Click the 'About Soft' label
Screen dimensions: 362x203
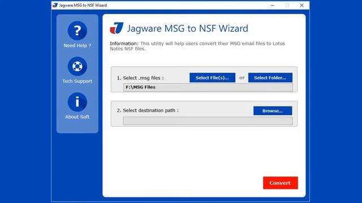pyautogui.click(x=77, y=117)
